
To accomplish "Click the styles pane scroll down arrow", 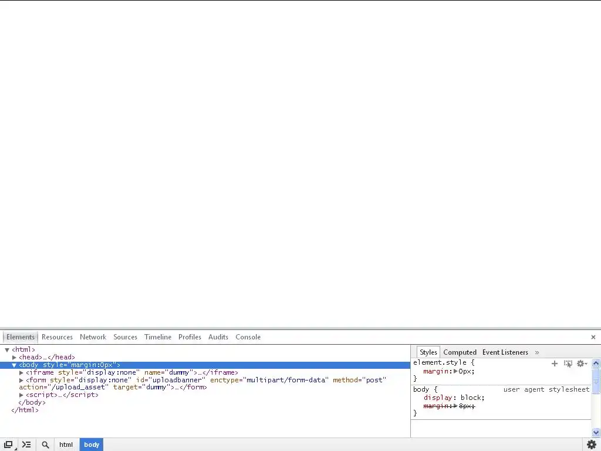I will [596, 433].
